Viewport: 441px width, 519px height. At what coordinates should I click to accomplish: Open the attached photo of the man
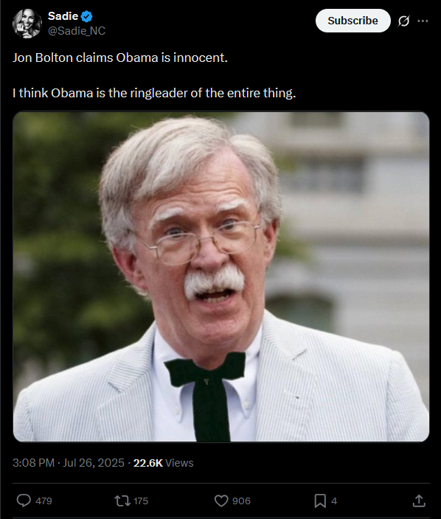pos(221,276)
